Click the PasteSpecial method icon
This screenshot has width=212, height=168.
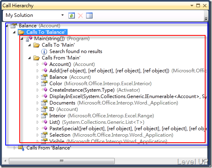click(x=44, y=128)
